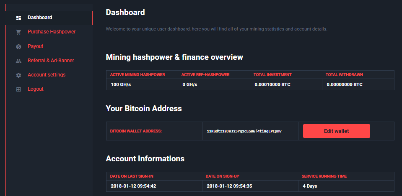The width and height of the screenshot is (402, 196).
Task: Click the Account settings gear icon
Action: click(18, 75)
